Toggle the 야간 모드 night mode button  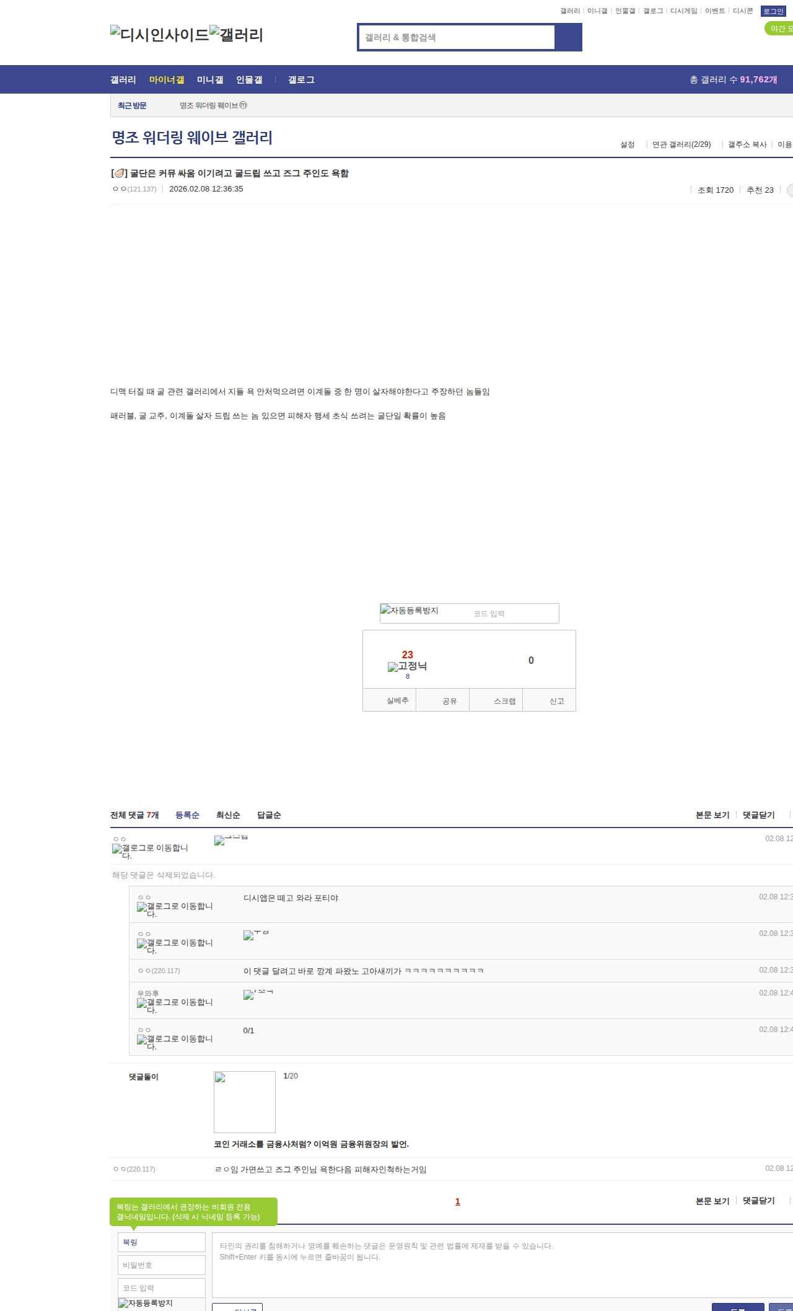pyautogui.click(x=779, y=29)
